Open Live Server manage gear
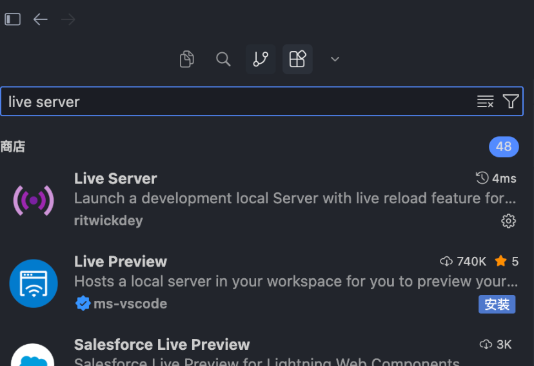Screen dimensions: 534x366 508,221
